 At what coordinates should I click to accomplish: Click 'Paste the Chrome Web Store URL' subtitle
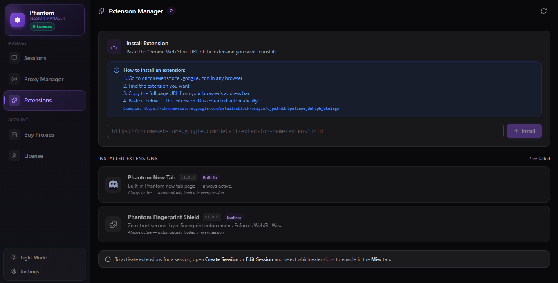(201, 52)
